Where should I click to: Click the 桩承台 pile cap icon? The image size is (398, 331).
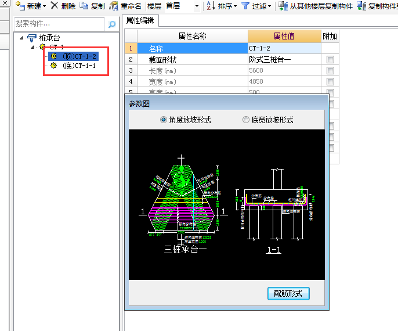pyautogui.click(x=32, y=38)
